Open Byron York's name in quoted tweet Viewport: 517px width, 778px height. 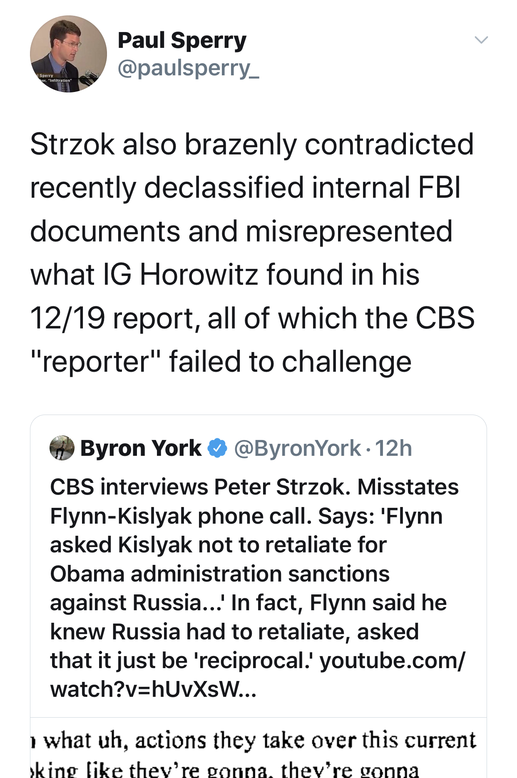coord(141,448)
